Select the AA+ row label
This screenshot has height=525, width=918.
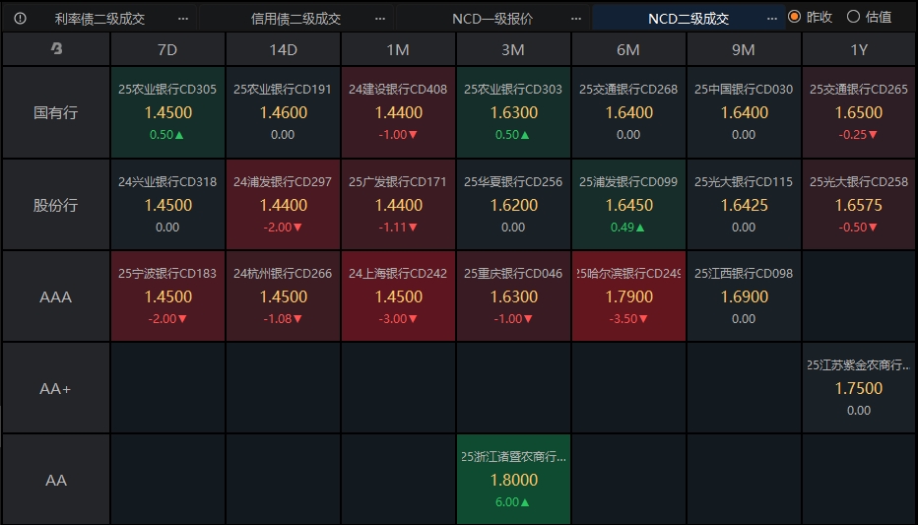(55, 388)
